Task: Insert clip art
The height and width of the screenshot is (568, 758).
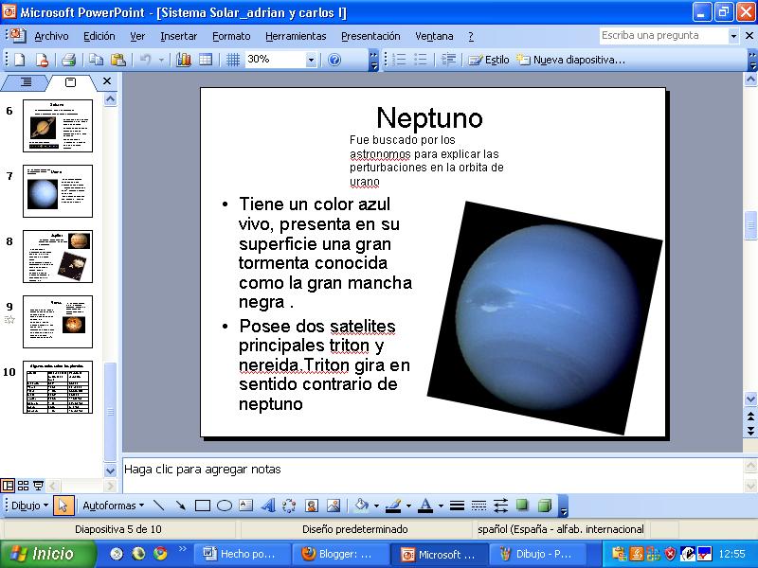Action: [x=312, y=506]
